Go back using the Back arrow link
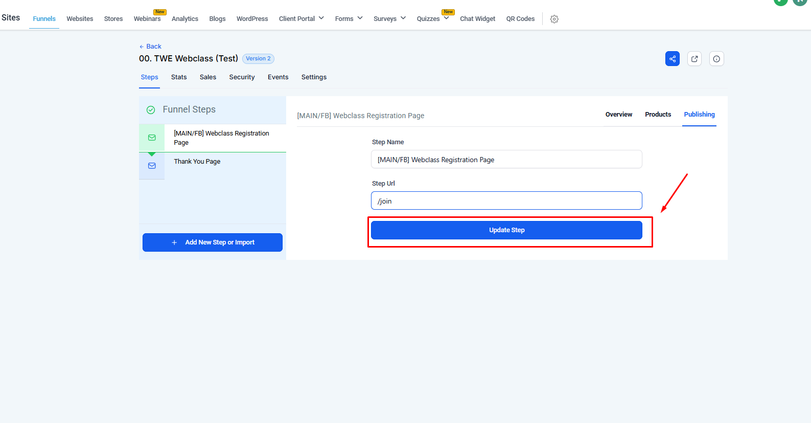Screen dimensions: 811x423 click(150, 47)
